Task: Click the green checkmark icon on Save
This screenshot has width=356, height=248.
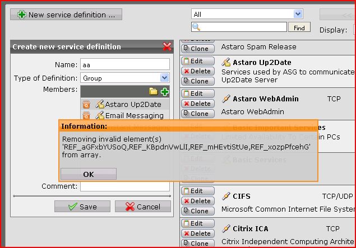Action: coord(73,207)
